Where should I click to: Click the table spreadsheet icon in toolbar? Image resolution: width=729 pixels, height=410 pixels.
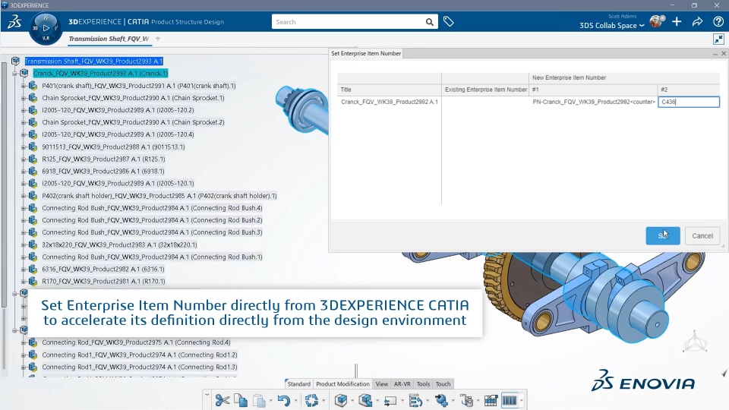pyautogui.click(x=491, y=400)
